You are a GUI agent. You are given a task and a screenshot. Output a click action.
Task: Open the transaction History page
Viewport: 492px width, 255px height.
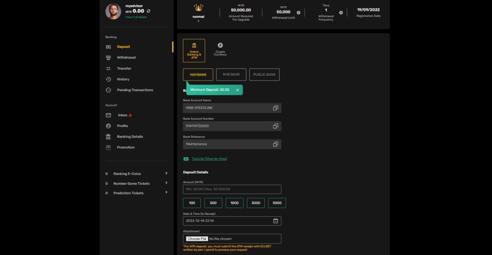coord(123,80)
